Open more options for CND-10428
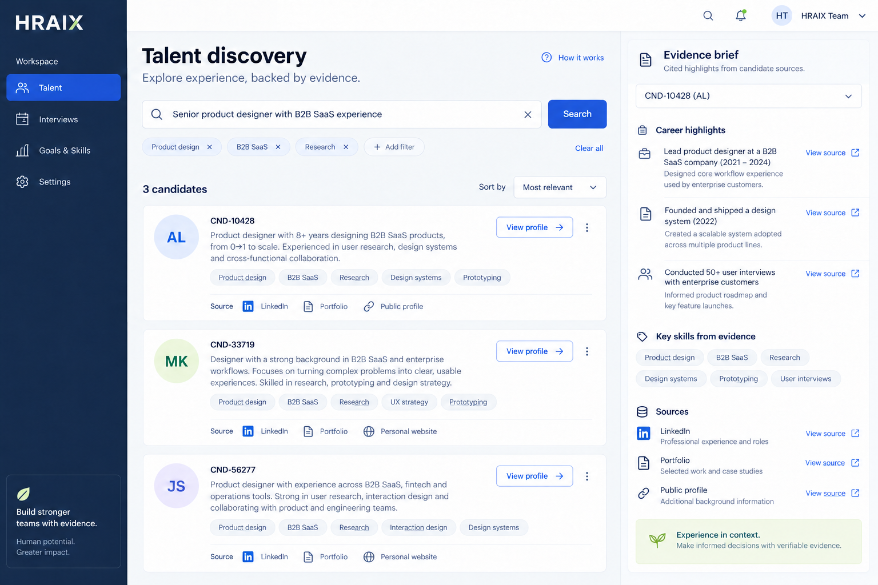The image size is (878, 585). pyautogui.click(x=586, y=227)
